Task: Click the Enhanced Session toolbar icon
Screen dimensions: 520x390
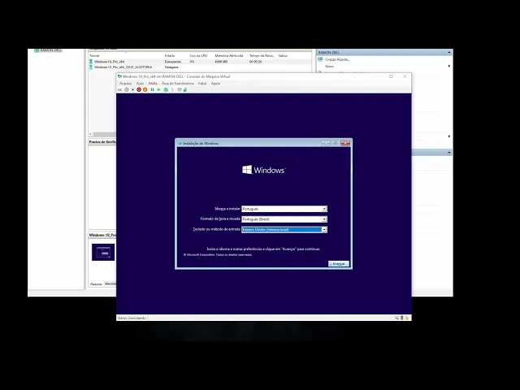Action: 180,90
